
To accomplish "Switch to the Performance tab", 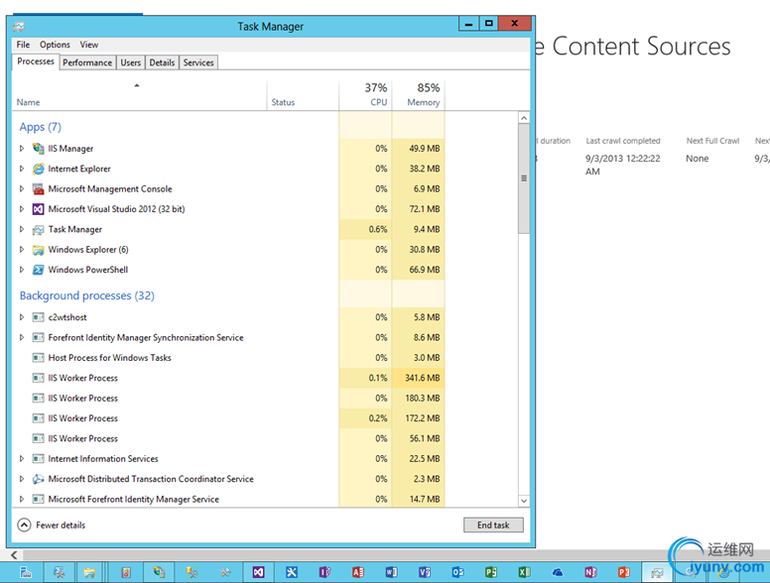I will [87, 62].
